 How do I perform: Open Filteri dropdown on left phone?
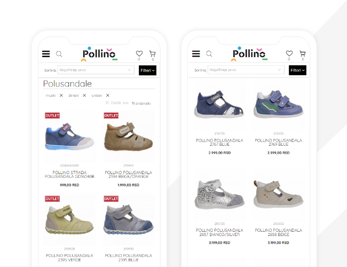pos(147,70)
